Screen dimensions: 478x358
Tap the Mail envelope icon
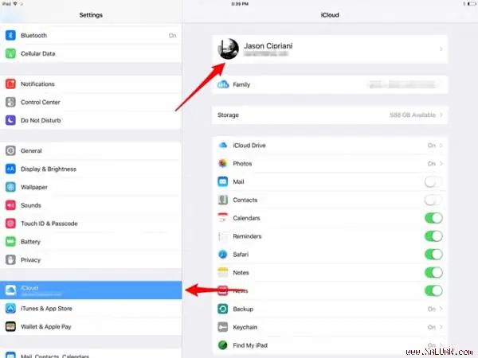tap(223, 181)
